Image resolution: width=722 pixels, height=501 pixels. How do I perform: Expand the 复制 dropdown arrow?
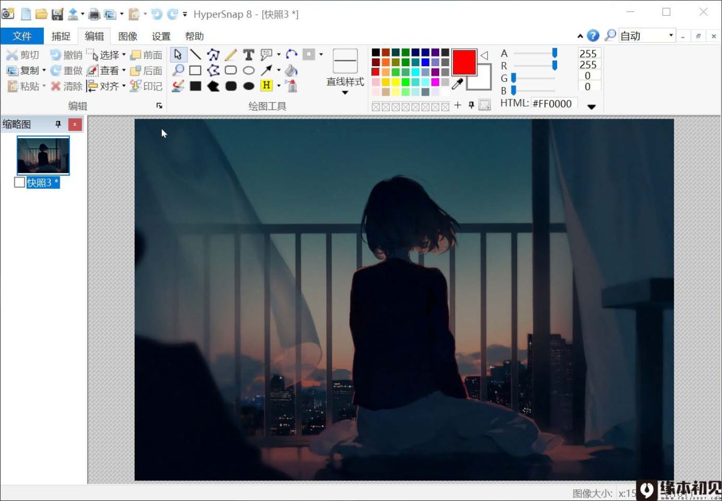click(x=43, y=70)
